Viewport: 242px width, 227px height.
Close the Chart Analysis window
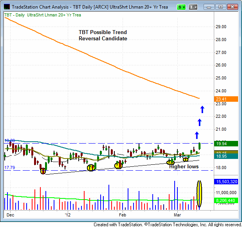click(232, 7)
